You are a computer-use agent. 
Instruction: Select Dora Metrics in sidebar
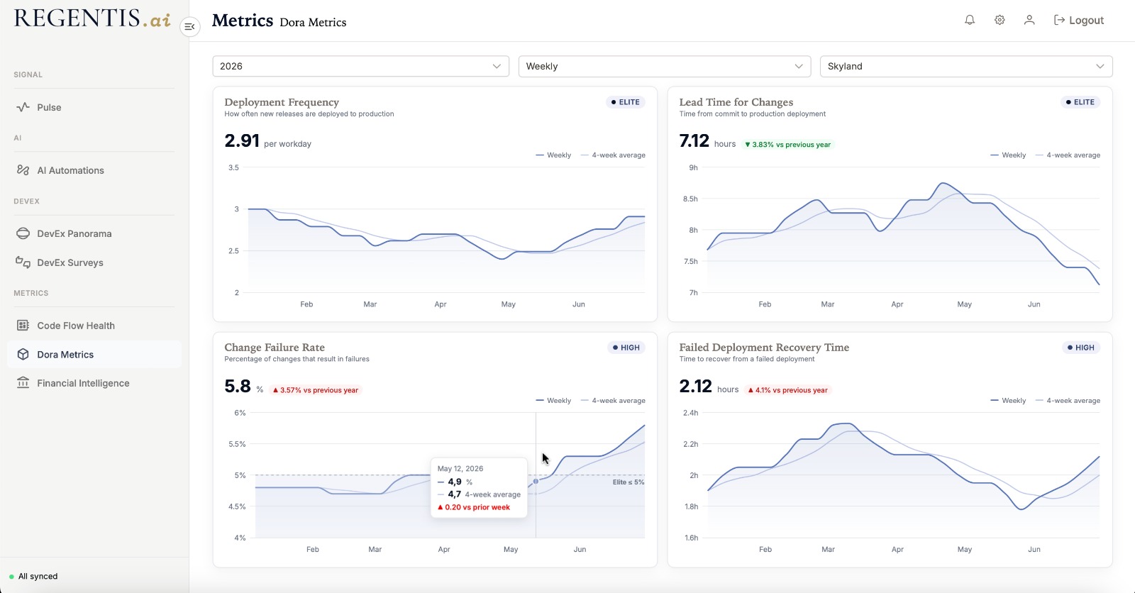94,355
